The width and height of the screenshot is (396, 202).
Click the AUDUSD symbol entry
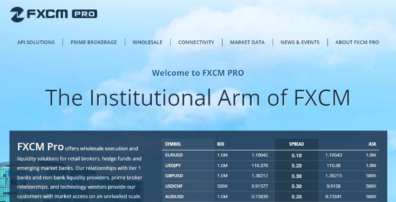(x=173, y=196)
